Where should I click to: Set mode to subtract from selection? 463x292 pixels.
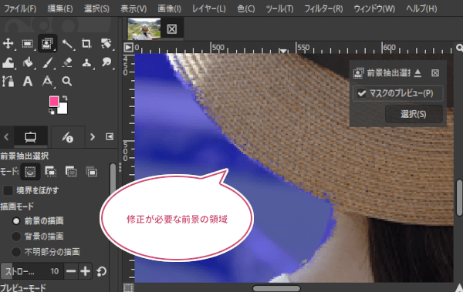[x=71, y=171]
